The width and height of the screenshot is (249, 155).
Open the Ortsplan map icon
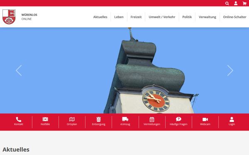pos(72,119)
